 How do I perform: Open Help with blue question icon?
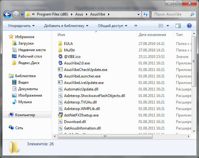189,26
